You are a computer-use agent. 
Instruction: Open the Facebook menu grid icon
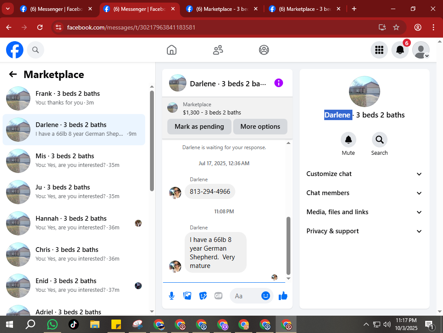pos(379,50)
